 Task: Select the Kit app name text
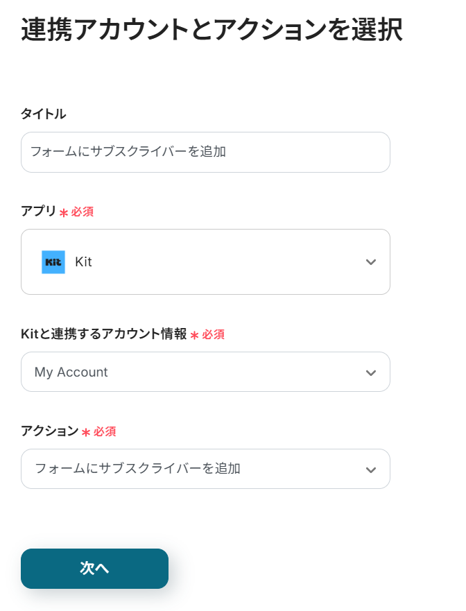(x=83, y=262)
